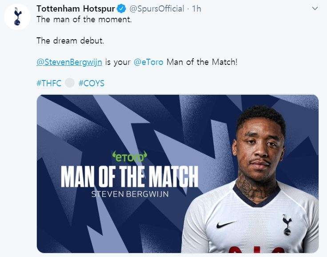Open the tweet options chevron menu
This screenshot has height=257, width=327.
pos(315,9)
